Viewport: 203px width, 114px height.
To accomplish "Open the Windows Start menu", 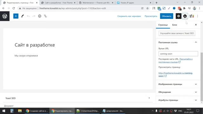I will [x=4, y=111].
